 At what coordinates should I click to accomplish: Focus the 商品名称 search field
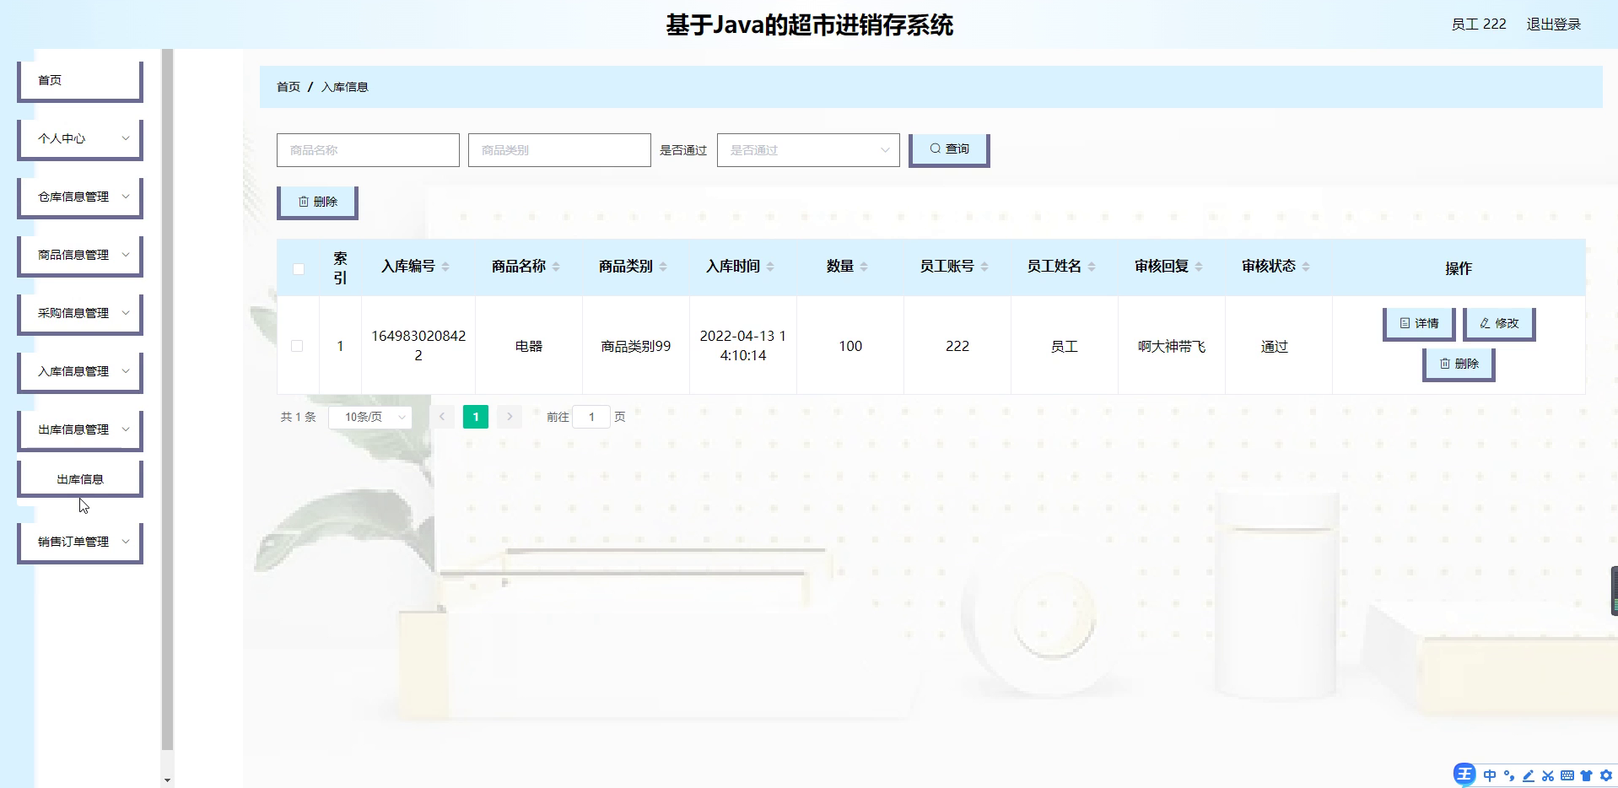(x=368, y=150)
